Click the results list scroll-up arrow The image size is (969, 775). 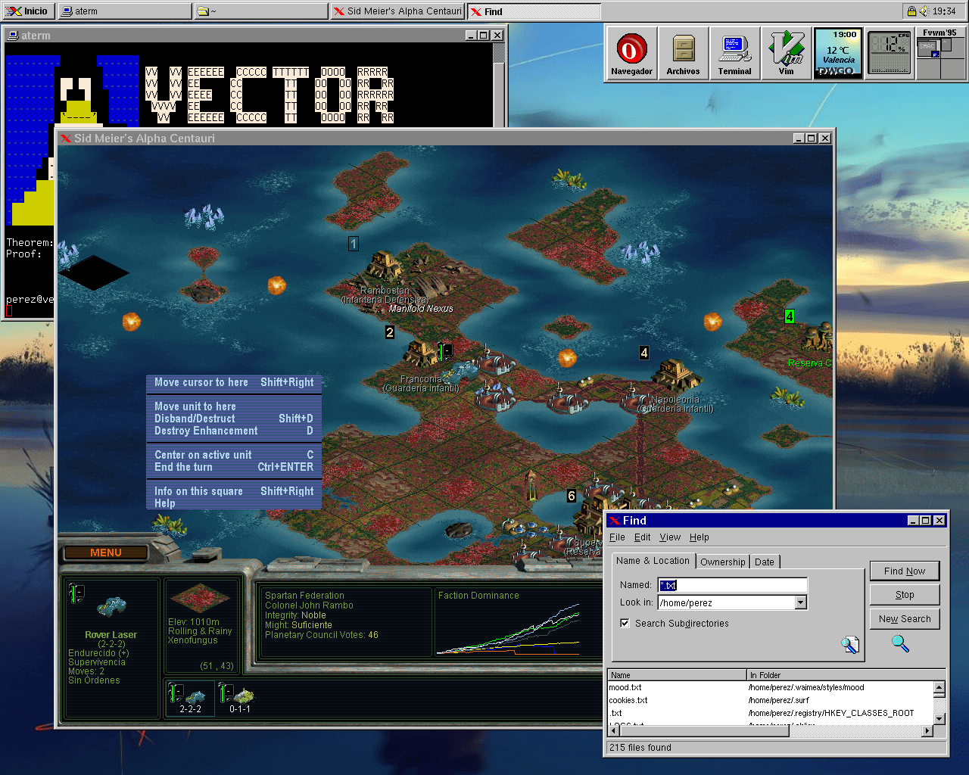point(939,688)
